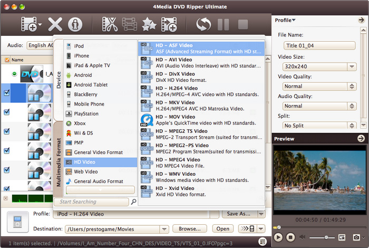Image resolution: width=369 pixels, height=248 pixels.
Task: Choose General Audio Format category
Action: point(98,181)
